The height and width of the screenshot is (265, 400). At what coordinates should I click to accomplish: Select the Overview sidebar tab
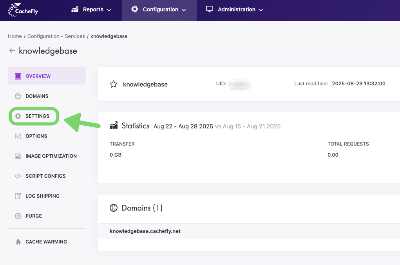tap(38, 76)
